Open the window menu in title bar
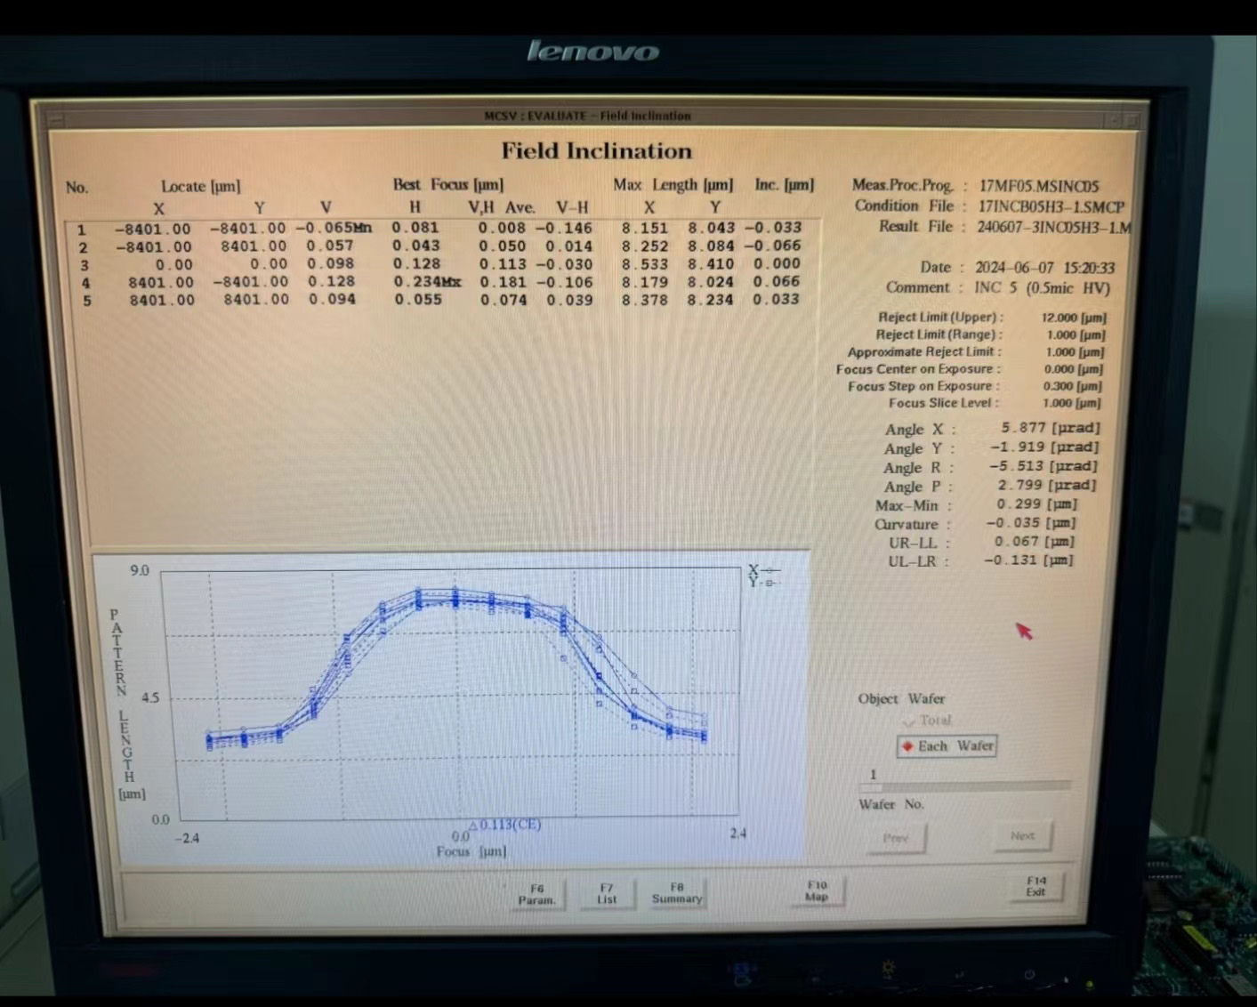 pos(55,117)
